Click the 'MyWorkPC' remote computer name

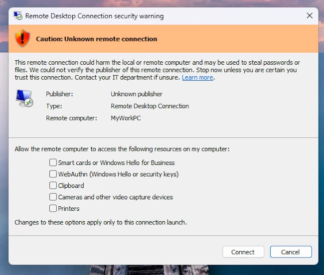click(x=126, y=118)
